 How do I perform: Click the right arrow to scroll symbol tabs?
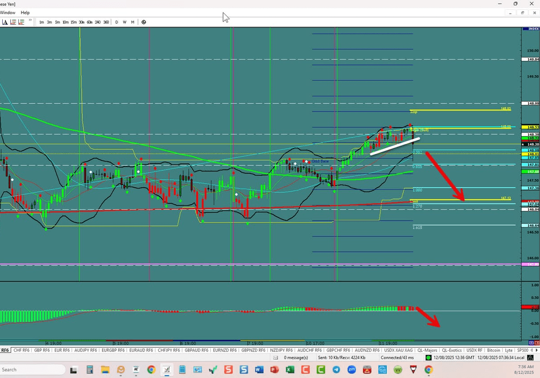pos(536,350)
